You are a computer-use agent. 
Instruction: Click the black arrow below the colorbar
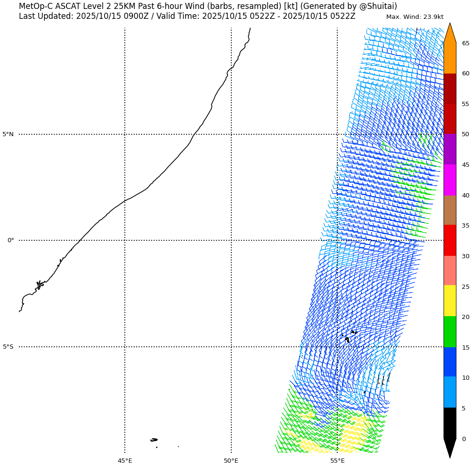[450, 448]
